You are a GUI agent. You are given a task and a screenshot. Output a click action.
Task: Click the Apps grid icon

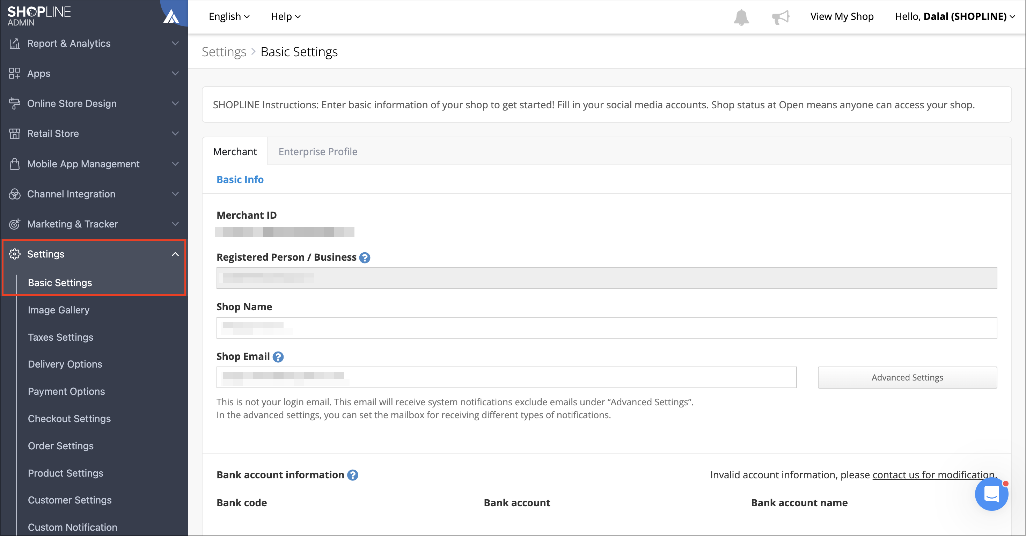pyautogui.click(x=15, y=73)
